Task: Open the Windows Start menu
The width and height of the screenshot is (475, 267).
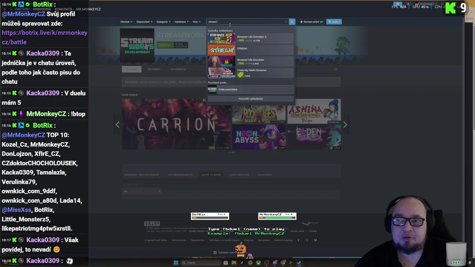Action: (x=176, y=263)
